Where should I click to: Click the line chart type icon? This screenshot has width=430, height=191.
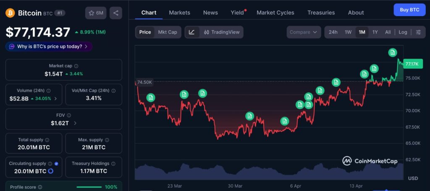192,32
